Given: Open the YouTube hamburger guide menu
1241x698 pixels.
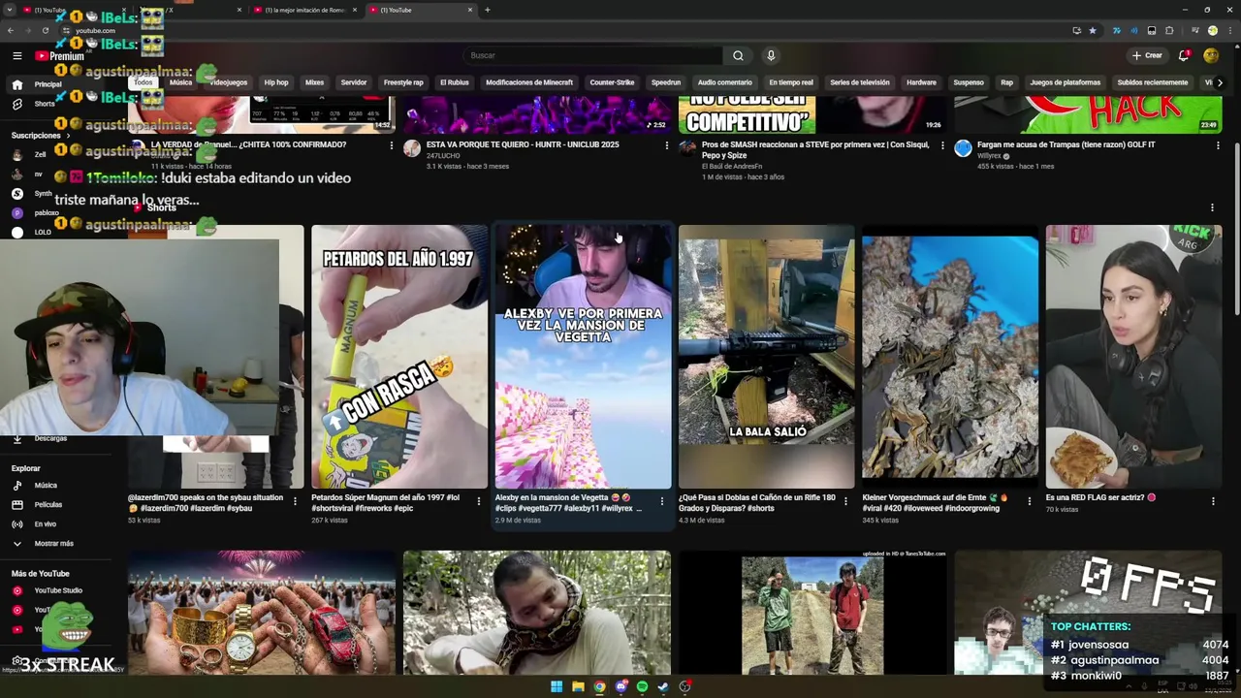Looking at the screenshot, I should (x=16, y=55).
